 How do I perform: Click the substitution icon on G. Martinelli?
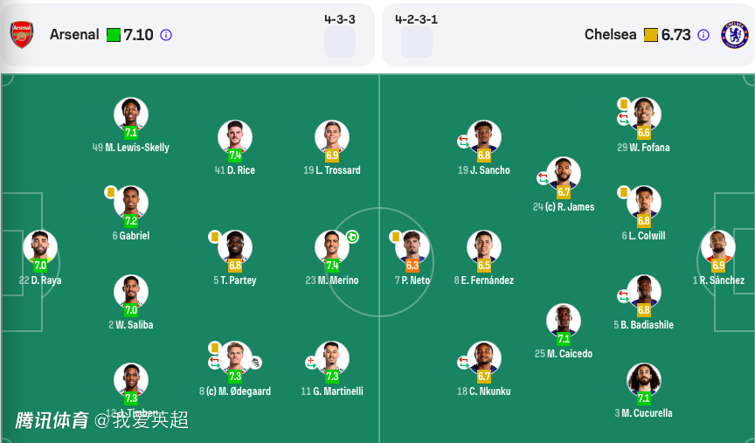(x=311, y=362)
